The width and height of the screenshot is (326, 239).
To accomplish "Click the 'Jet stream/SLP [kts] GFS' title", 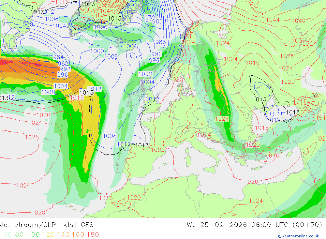I will 47,225.
